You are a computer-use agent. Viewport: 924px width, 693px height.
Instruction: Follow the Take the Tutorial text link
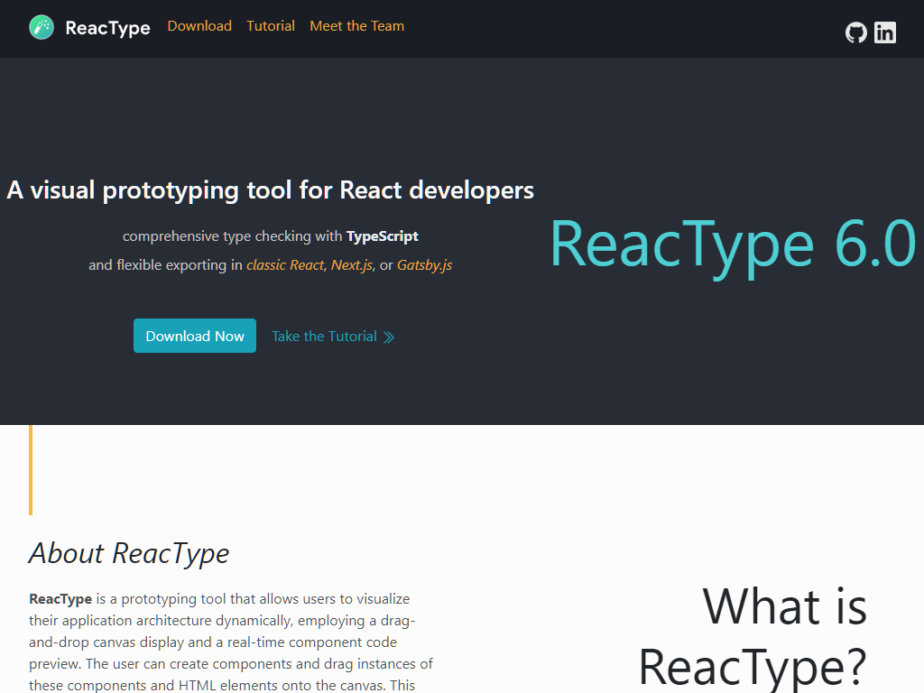324,337
